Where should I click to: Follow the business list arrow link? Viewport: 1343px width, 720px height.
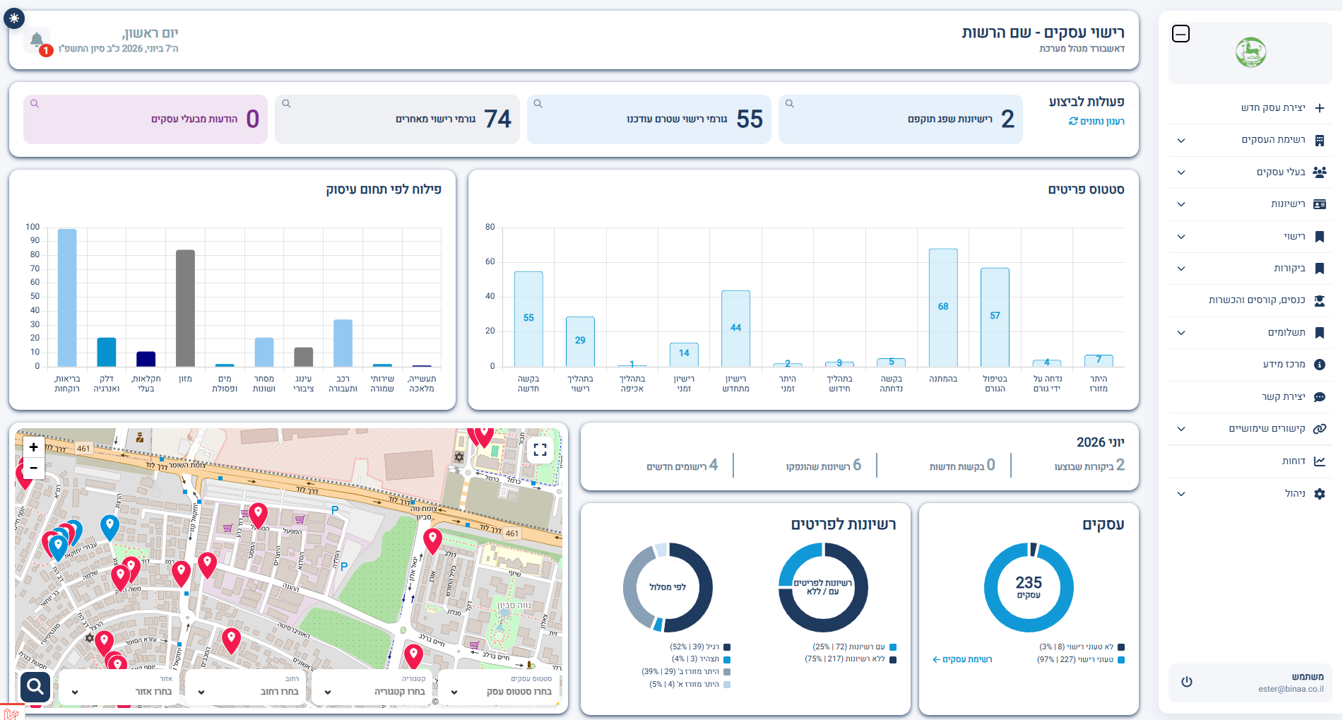tap(962, 659)
